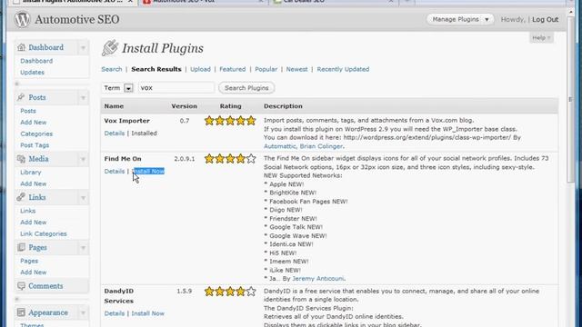Switch to the Newest tab

click(x=296, y=69)
